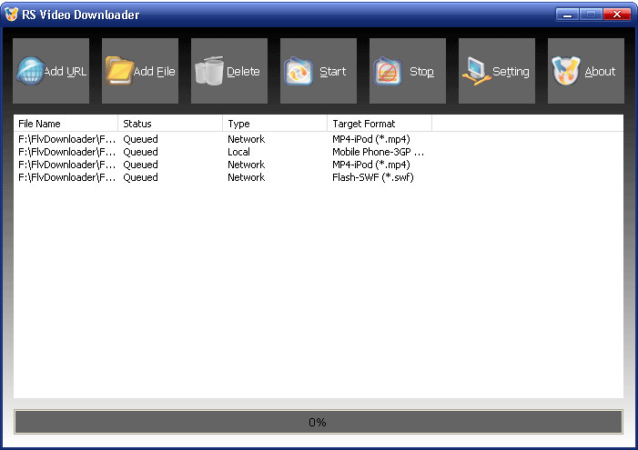Click Queued status in the Mobile Phone-3GP row
This screenshot has height=450, width=638.
point(140,152)
